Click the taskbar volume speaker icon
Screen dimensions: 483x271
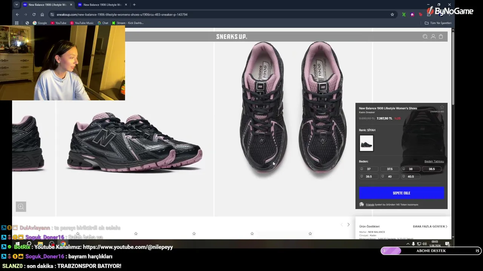click(x=425, y=244)
